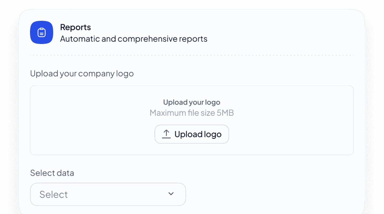Click the blue Reports clipboard icon

pos(41,32)
